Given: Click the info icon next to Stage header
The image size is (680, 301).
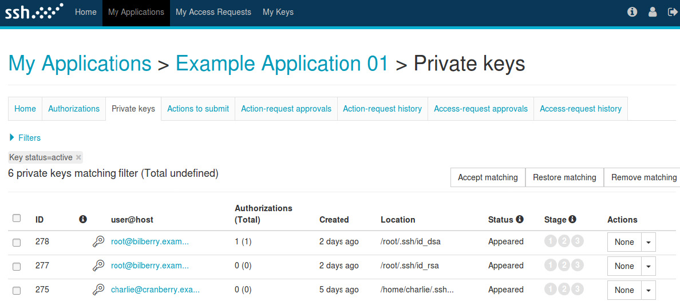Looking at the screenshot, I should coord(572,219).
